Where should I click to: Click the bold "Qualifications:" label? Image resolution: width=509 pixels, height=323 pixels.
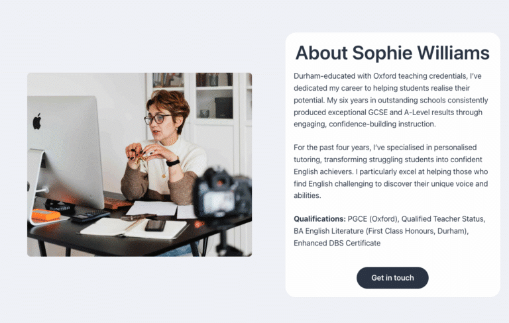pos(319,218)
